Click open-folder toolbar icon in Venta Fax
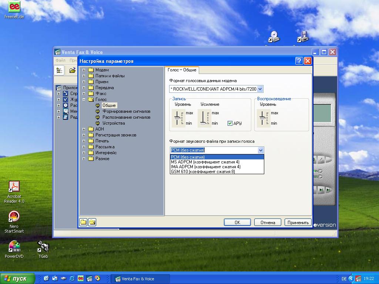 pos(73,70)
